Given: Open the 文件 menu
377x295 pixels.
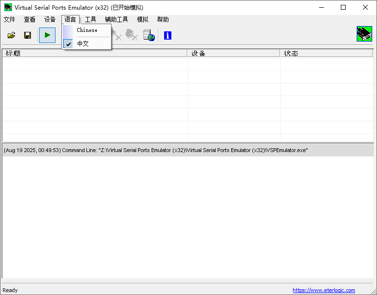Looking at the screenshot, I should tap(9, 19).
